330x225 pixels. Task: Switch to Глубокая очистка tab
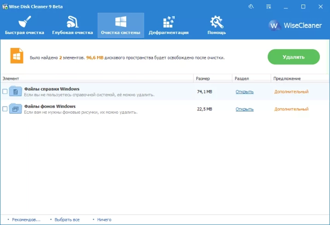coord(72,25)
